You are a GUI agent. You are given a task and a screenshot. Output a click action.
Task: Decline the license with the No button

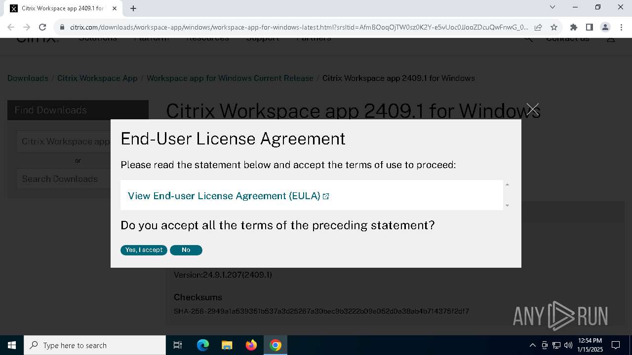186,250
